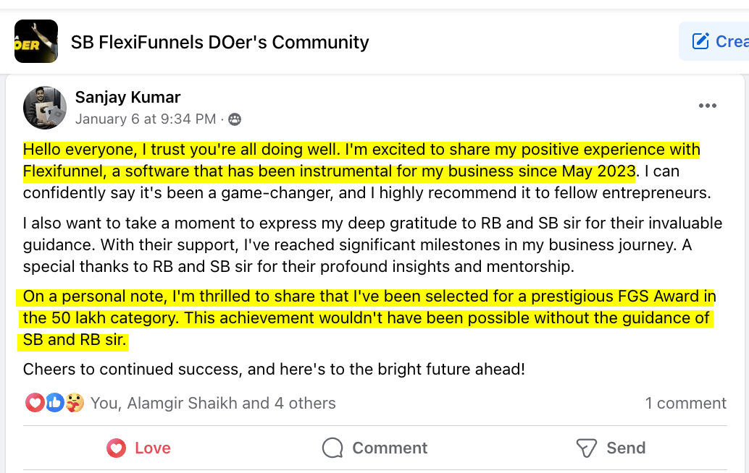Open Sanjay Kumar's profile picture
This screenshot has width=749, height=473.
coord(45,108)
